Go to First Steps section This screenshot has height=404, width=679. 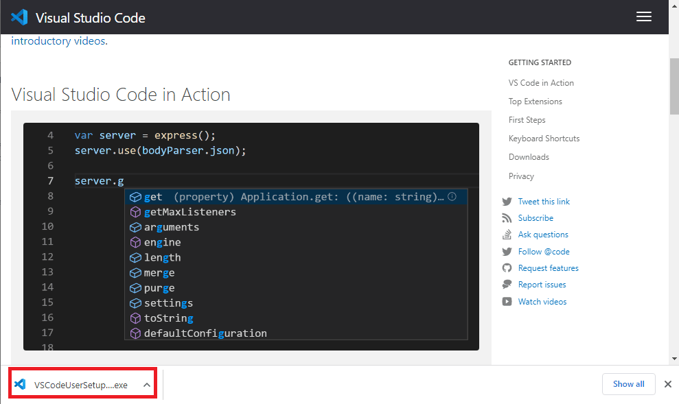coord(527,120)
